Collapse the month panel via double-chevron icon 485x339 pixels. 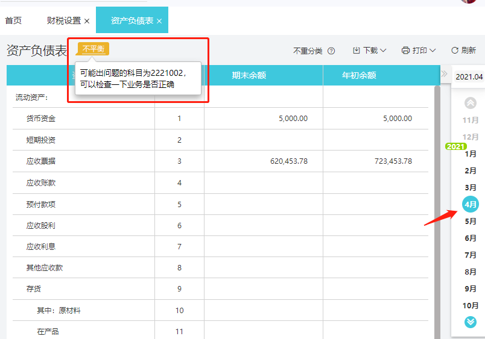click(445, 74)
